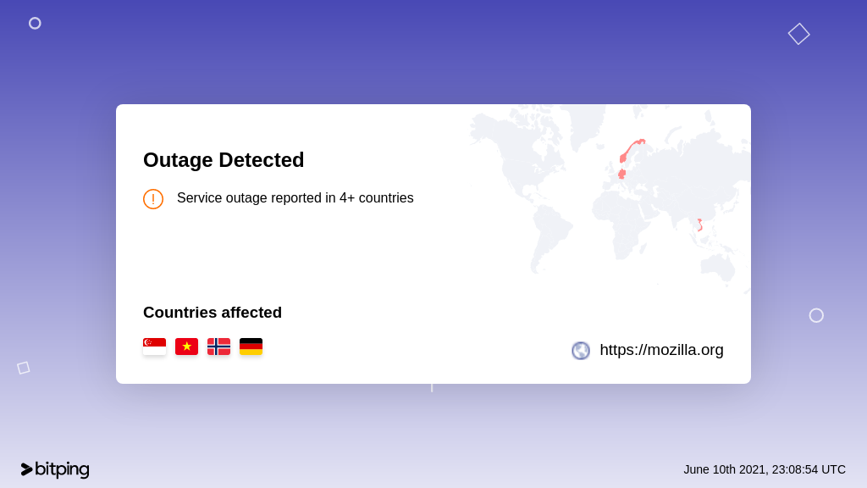Click the orange warning exclamation icon
867x488 pixels.
[x=153, y=198]
